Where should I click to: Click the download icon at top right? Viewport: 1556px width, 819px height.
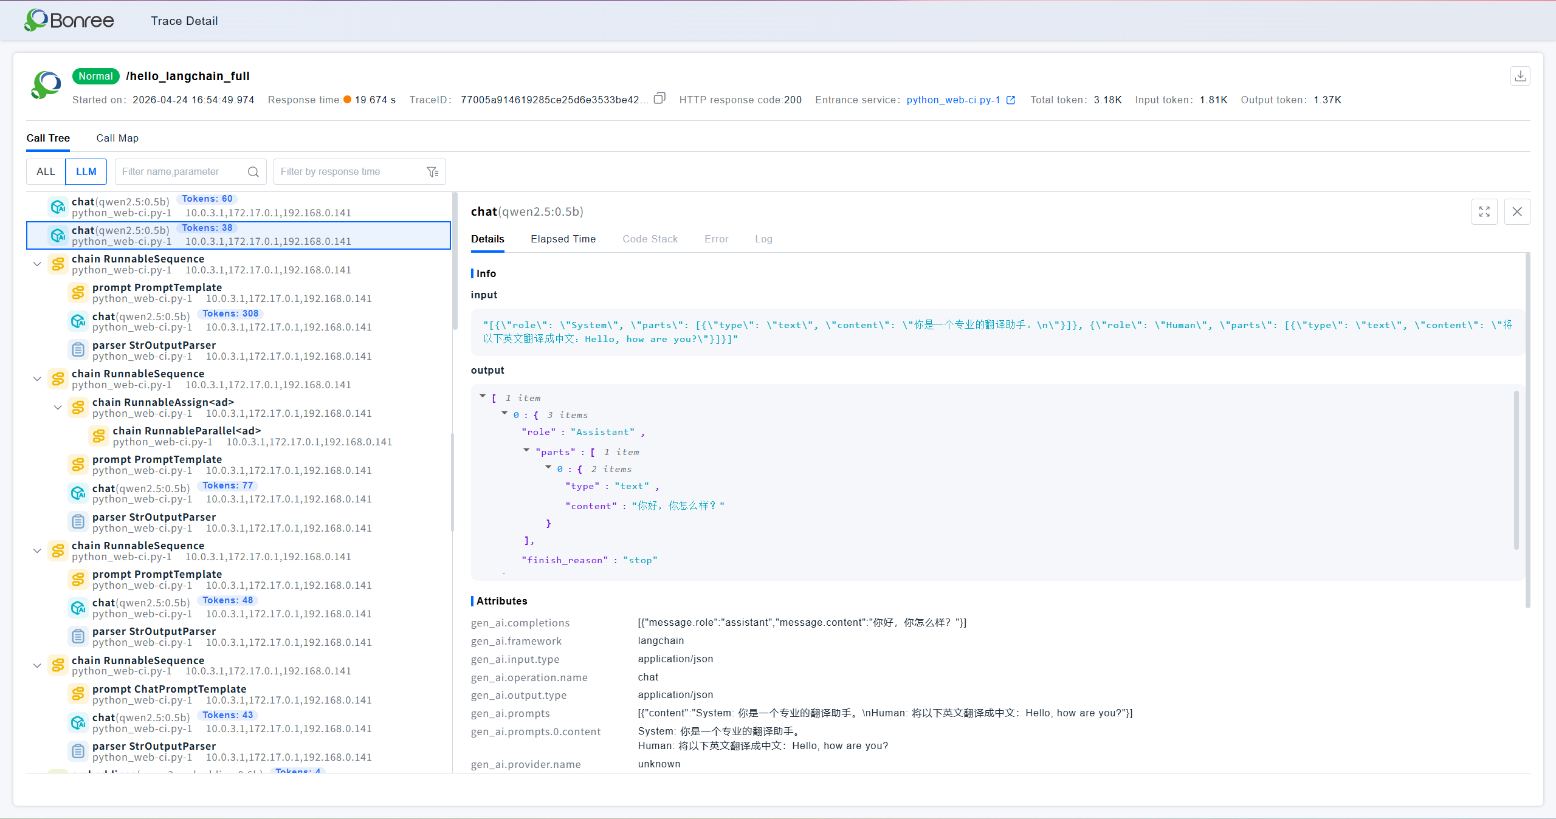coord(1520,76)
